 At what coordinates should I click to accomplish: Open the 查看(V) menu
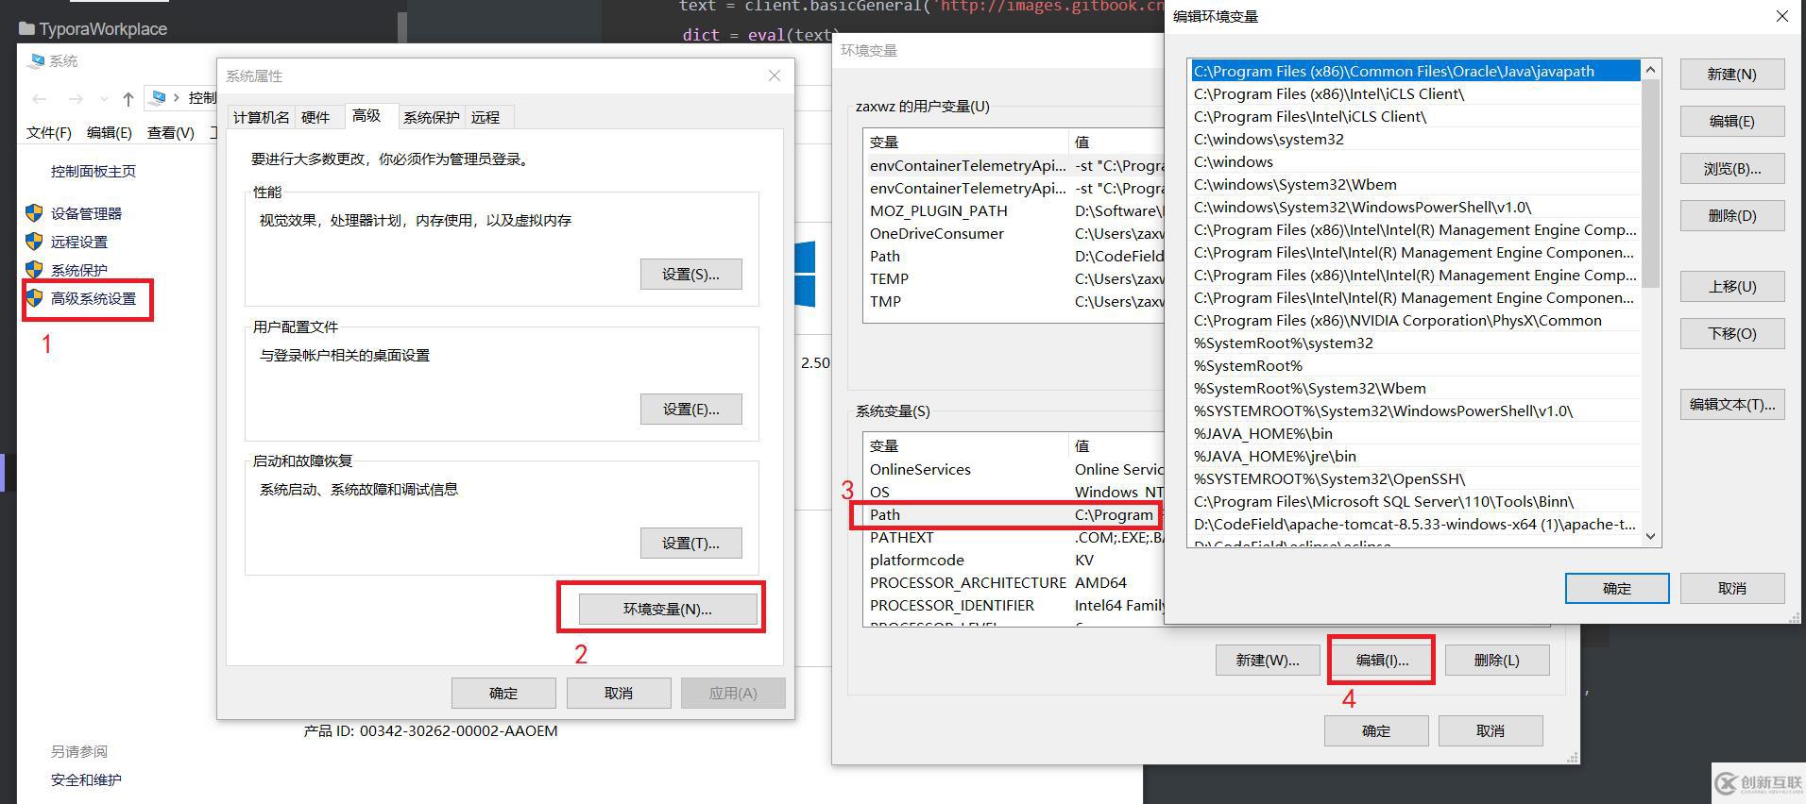[171, 132]
